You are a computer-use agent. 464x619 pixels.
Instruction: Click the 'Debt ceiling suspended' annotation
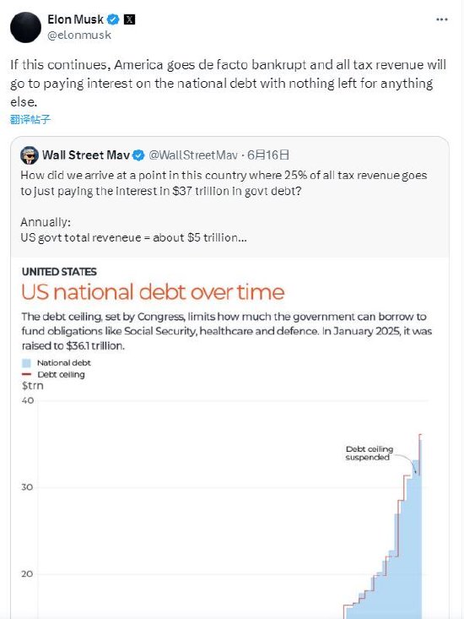tap(369, 453)
